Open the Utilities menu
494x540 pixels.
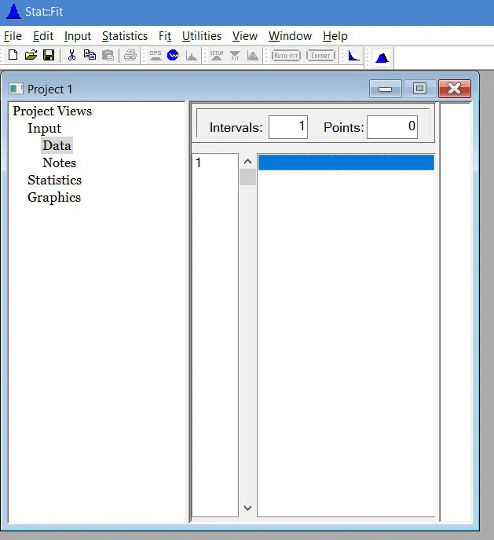[x=202, y=36]
